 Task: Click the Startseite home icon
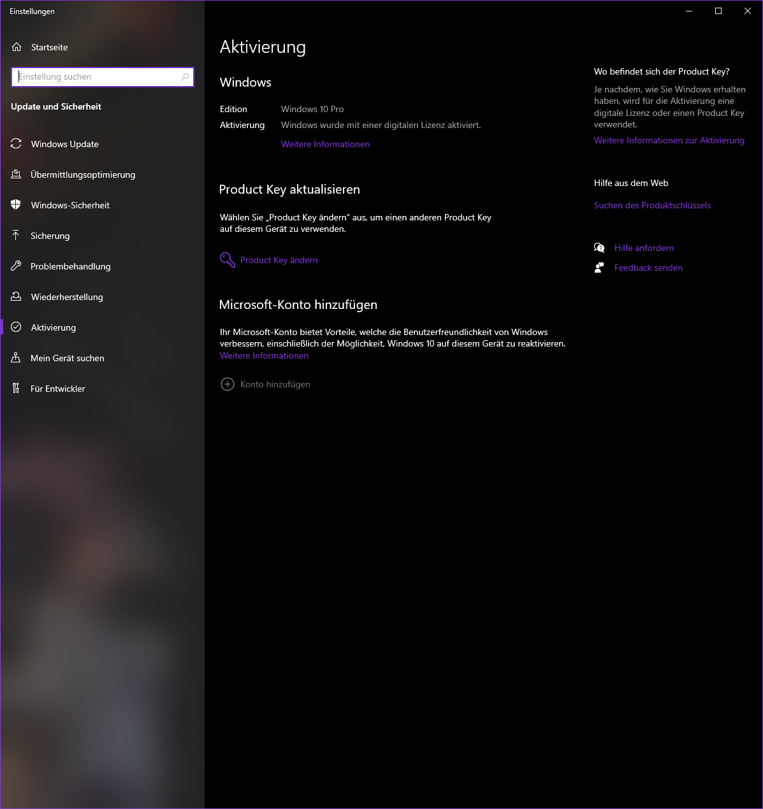point(17,47)
